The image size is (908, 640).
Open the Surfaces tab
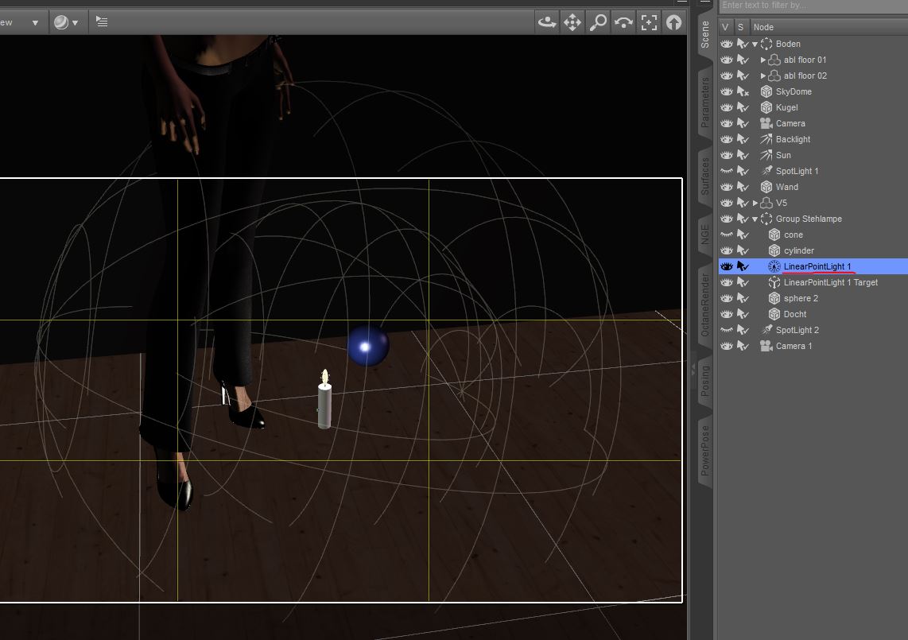tap(704, 176)
